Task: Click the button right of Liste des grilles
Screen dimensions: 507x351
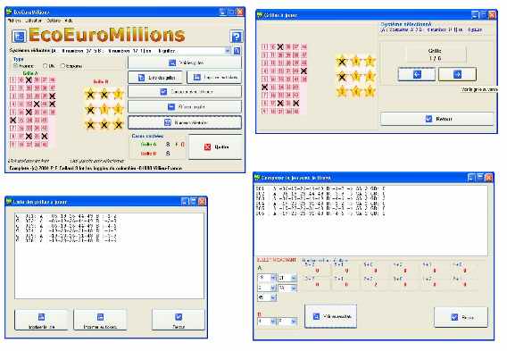Action: 214,78
